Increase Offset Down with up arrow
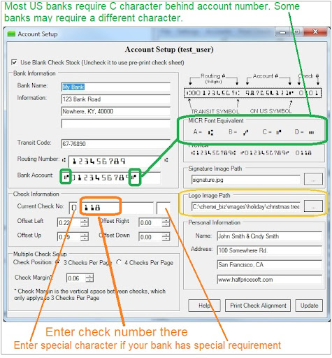332x358 pixels. click(166, 234)
